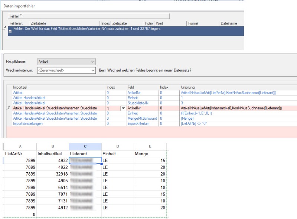297x219 pixels.
Task: Select the Inhaltsartikel cell 32918
Action: click(53, 174)
